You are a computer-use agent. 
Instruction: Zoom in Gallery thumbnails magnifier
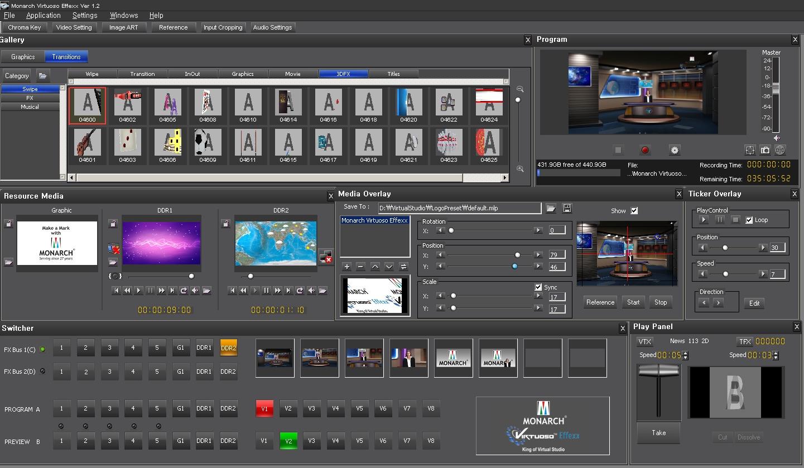pyautogui.click(x=520, y=168)
